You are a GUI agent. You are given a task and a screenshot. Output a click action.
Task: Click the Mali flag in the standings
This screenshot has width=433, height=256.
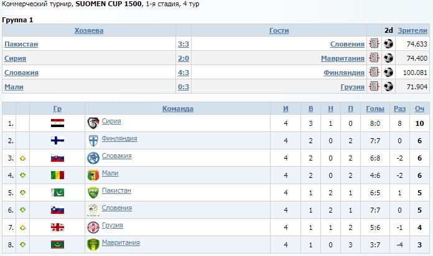(58, 175)
